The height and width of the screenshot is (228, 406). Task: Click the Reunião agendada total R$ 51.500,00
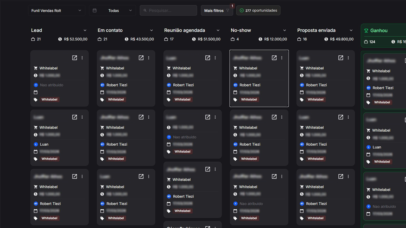[209, 39]
